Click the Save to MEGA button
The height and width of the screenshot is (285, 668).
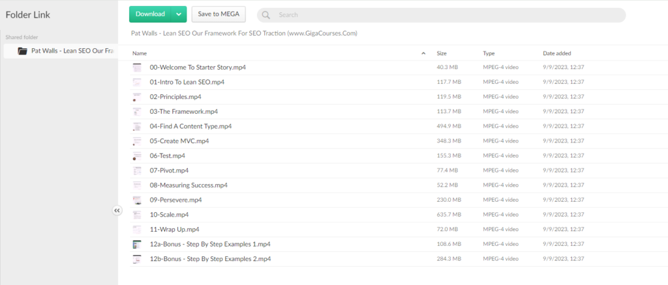coord(218,14)
